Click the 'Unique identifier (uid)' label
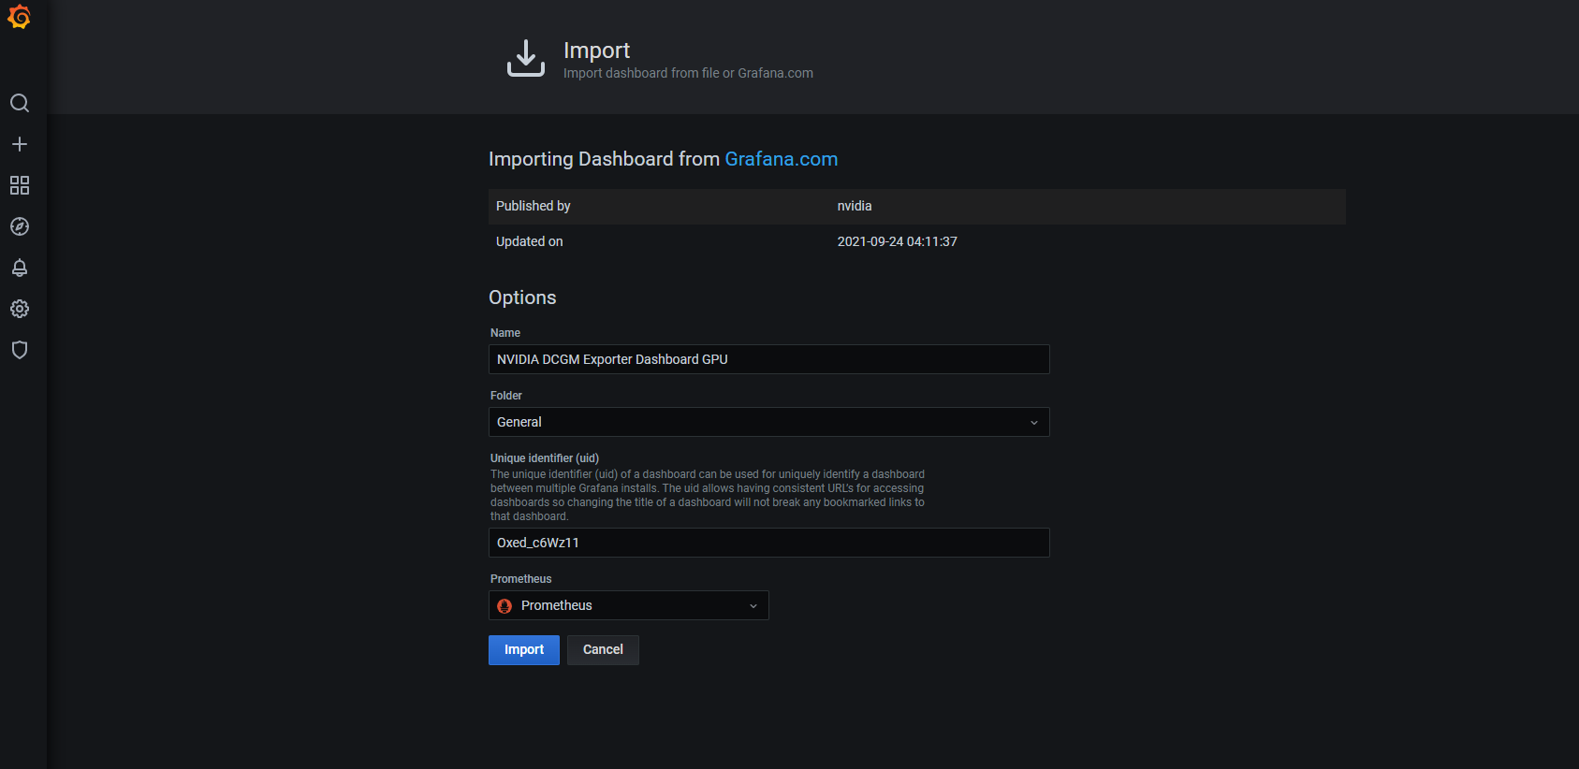Screen dimensions: 1579x769 coord(545,458)
